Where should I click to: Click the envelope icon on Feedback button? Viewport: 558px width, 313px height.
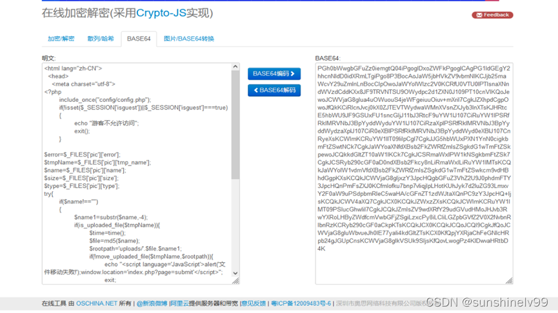tap(479, 15)
